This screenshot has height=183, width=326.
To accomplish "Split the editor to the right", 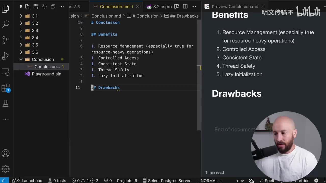I will 185,7.
